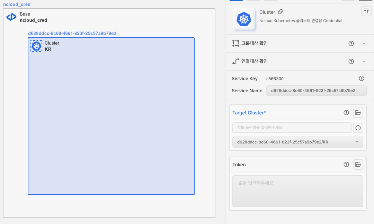Open the Target Cluster value dropdown

[x=298, y=142]
